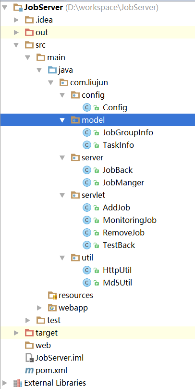
Task: Collapse the servlet package arrow
Action: tap(62, 195)
